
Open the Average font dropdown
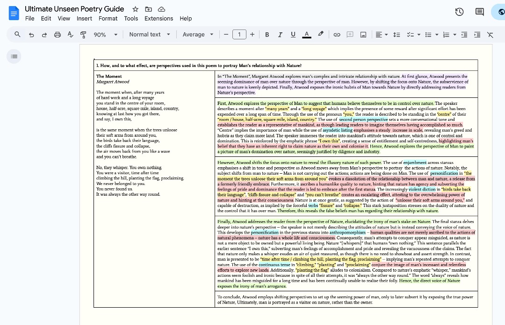tap(197, 34)
